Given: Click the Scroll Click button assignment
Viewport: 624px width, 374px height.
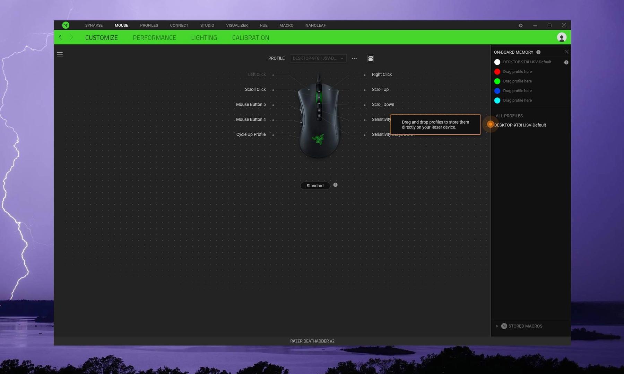Looking at the screenshot, I should pos(255,89).
